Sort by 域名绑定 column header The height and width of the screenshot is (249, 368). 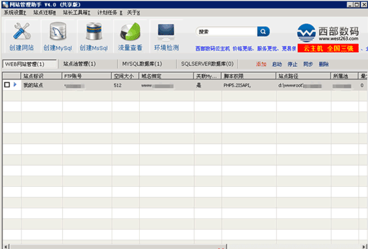(167, 76)
